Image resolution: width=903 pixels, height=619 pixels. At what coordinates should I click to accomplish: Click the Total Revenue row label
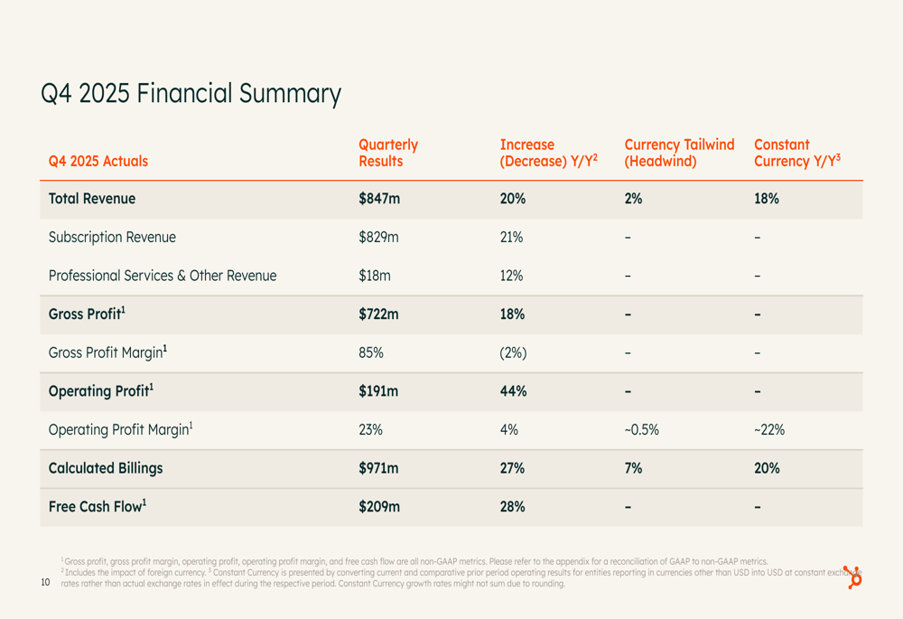click(x=92, y=199)
